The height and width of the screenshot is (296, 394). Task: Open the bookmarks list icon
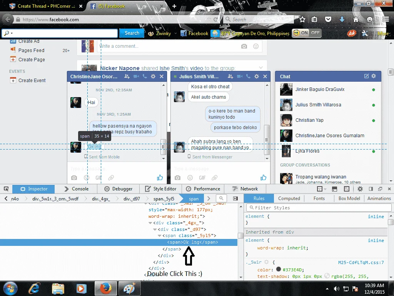314,19
